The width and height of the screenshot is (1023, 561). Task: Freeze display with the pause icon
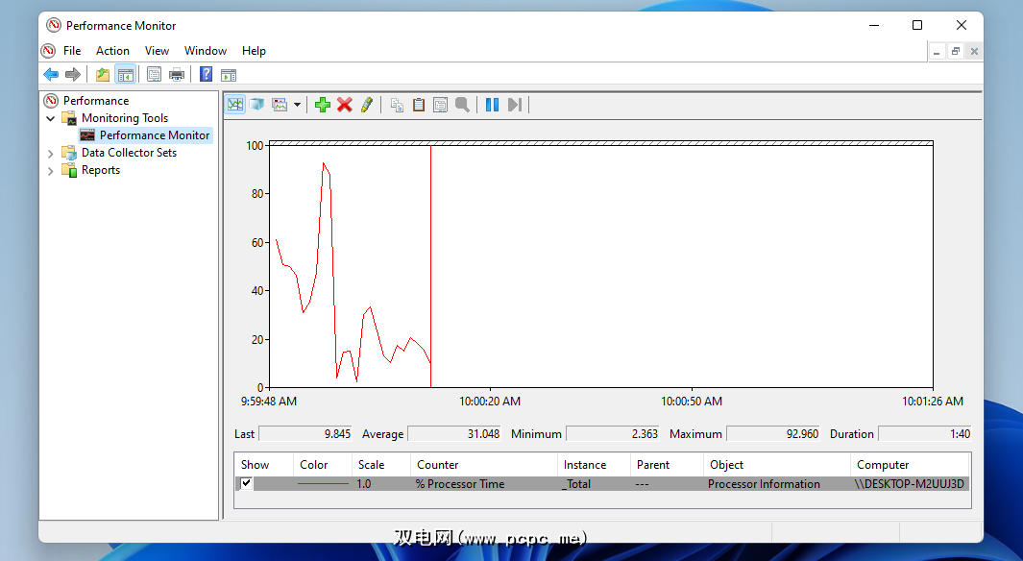pyautogui.click(x=493, y=105)
